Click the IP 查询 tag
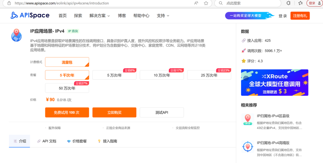The image size is (323, 163). pyautogui.click(x=73, y=31)
